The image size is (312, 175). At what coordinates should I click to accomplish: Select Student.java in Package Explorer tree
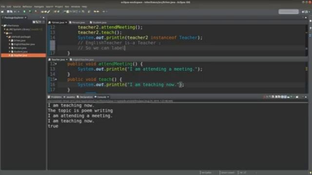click(20, 52)
